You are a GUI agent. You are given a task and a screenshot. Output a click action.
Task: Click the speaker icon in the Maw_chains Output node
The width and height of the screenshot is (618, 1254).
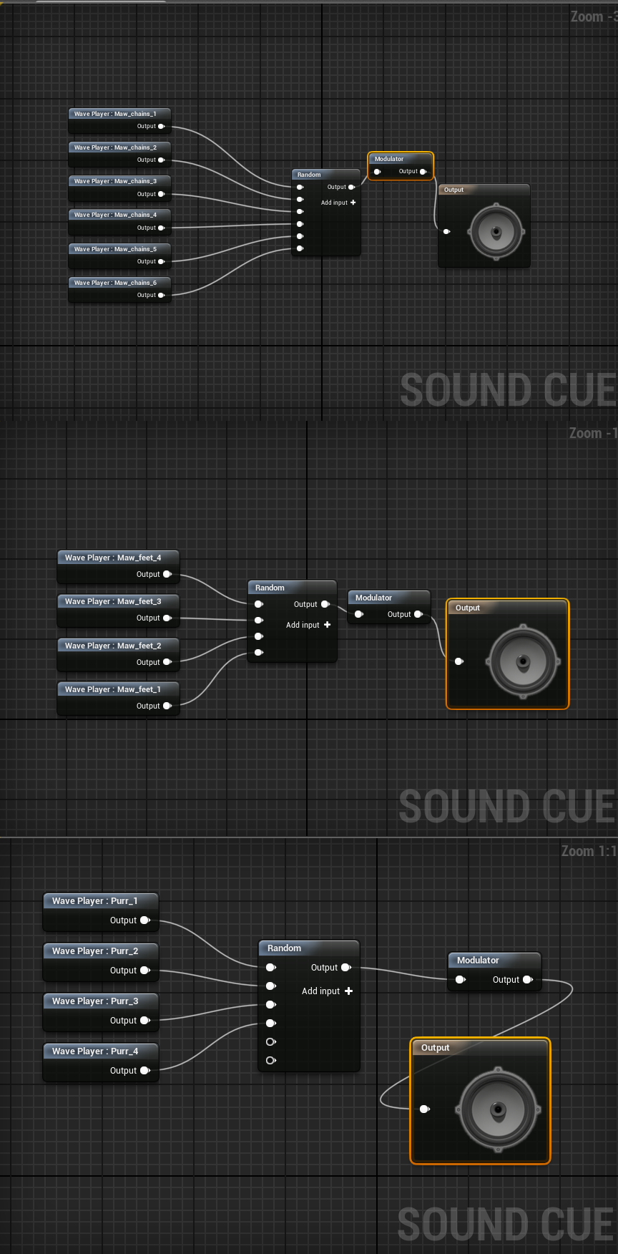(496, 231)
